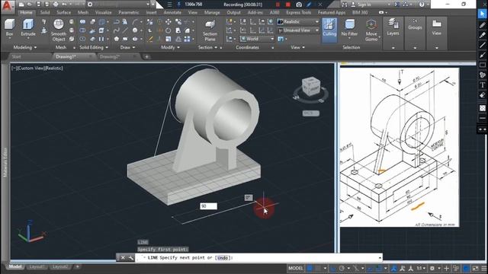Viewport: 488px width, 274px height.
Task: Open command line customization wrench
Action: tap(130, 257)
